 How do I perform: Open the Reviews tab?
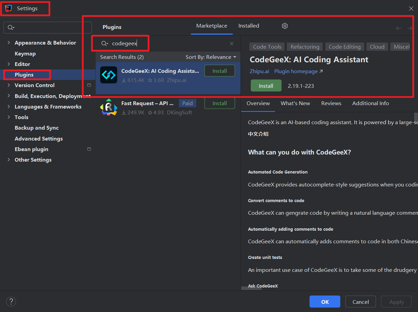331,103
